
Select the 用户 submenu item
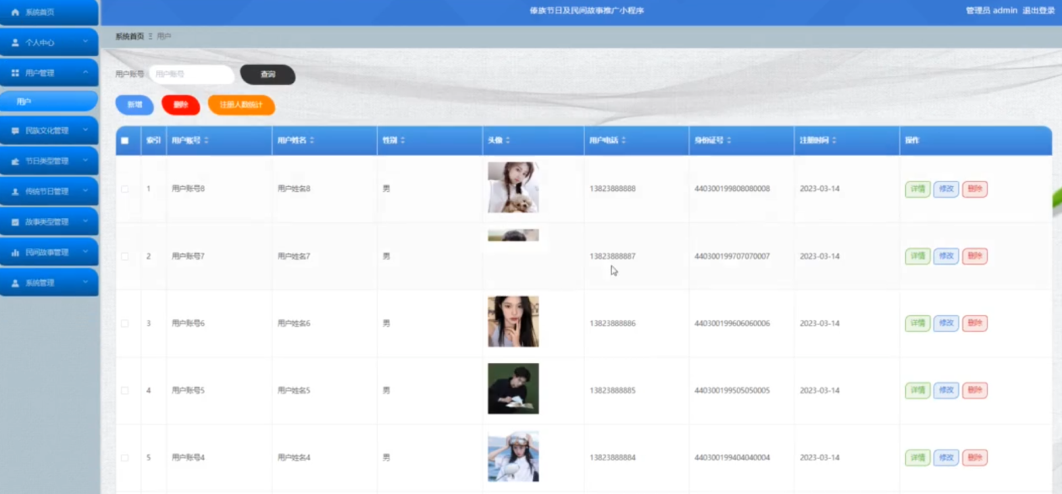[50, 101]
